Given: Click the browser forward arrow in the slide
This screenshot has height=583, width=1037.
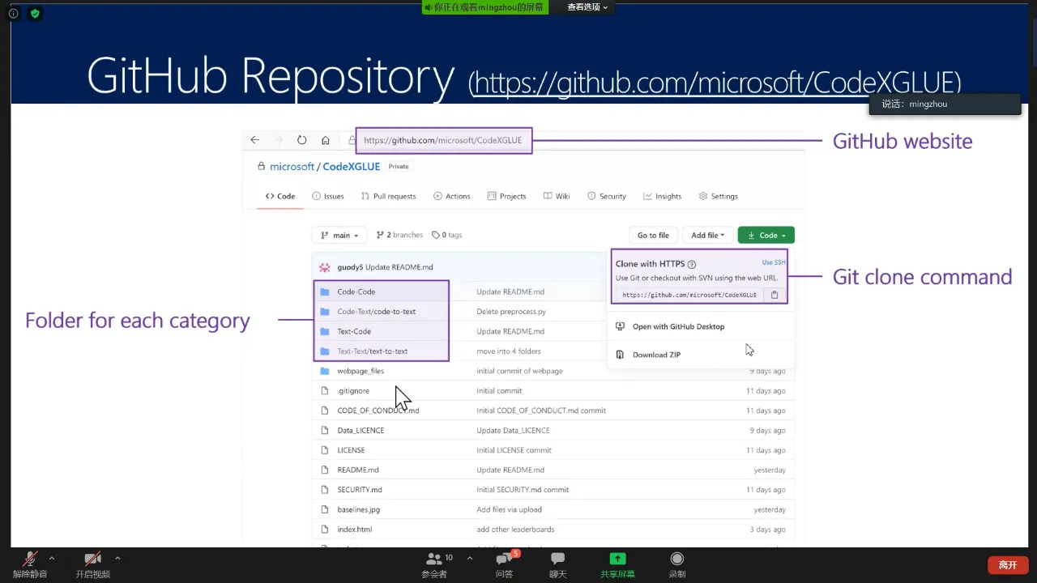Looking at the screenshot, I should click(278, 140).
